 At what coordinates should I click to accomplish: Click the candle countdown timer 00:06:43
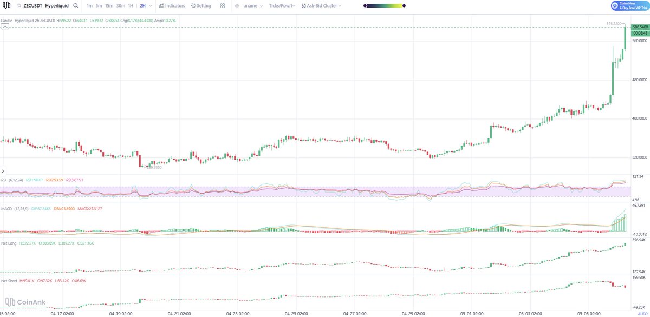tap(640, 33)
